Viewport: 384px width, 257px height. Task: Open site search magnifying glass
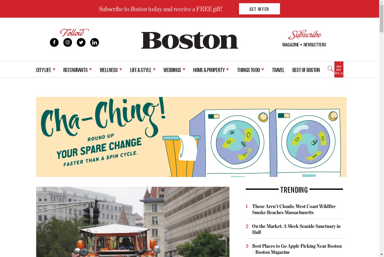[x=331, y=69]
